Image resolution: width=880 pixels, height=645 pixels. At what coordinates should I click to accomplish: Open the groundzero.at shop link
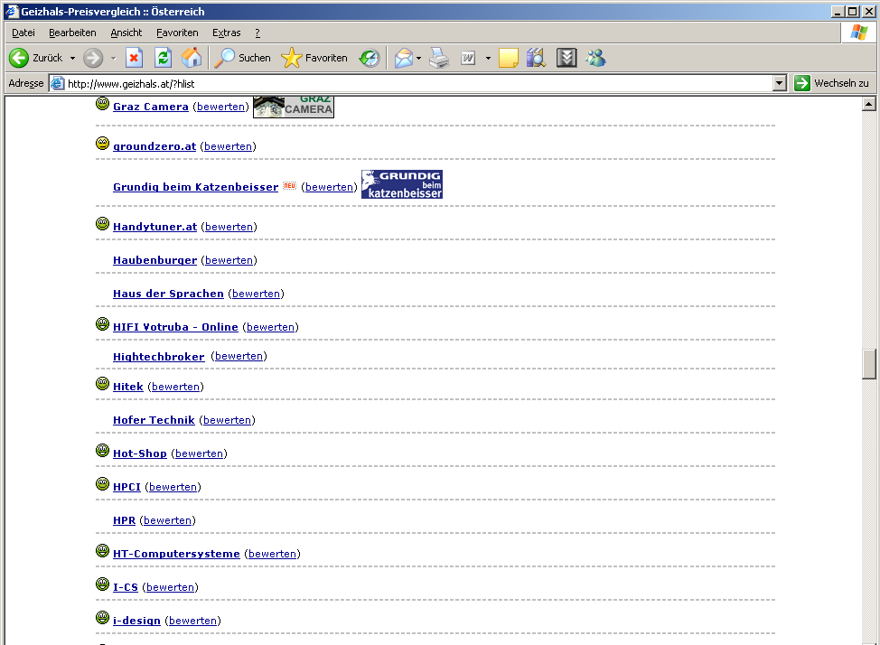(x=154, y=146)
